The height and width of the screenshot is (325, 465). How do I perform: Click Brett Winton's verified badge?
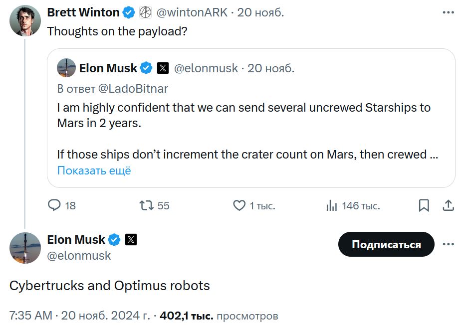(129, 12)
